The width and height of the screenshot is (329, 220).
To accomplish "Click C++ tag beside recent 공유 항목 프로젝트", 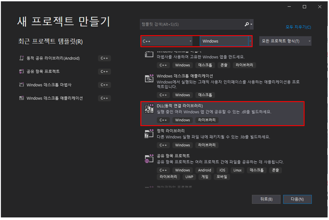I will (x=104, y=72).
